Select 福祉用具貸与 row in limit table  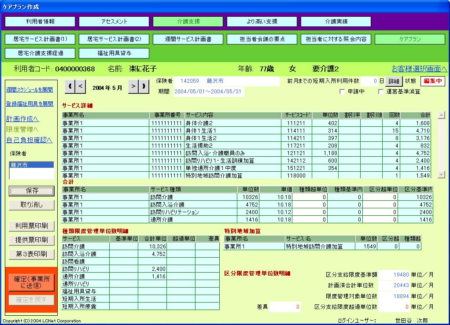pos(140,292)
